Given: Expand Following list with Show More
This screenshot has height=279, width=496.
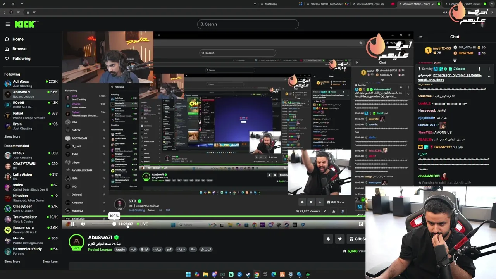Looking at the screenshot, I should (12, 136).
